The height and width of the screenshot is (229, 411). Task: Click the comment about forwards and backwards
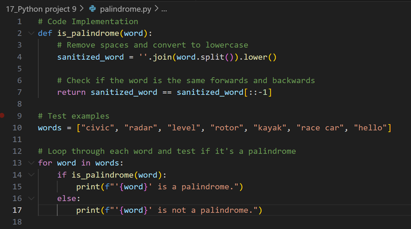click(186, 80)
